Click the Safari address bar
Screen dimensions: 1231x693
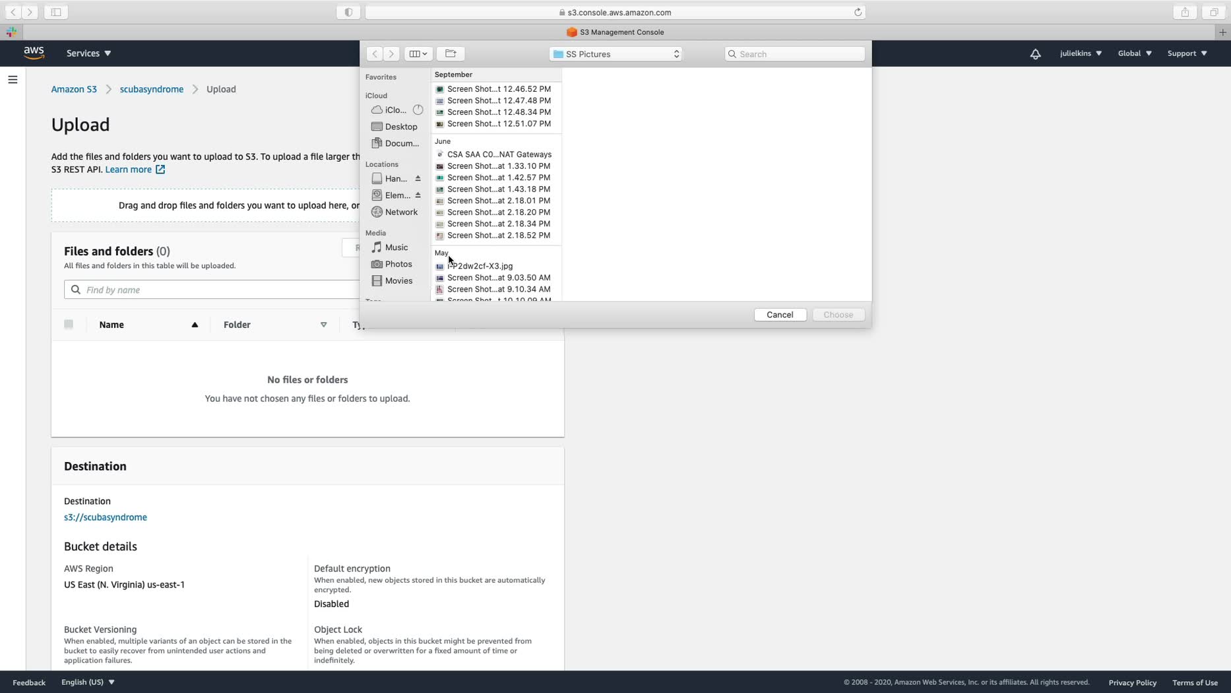pos(615,12)
